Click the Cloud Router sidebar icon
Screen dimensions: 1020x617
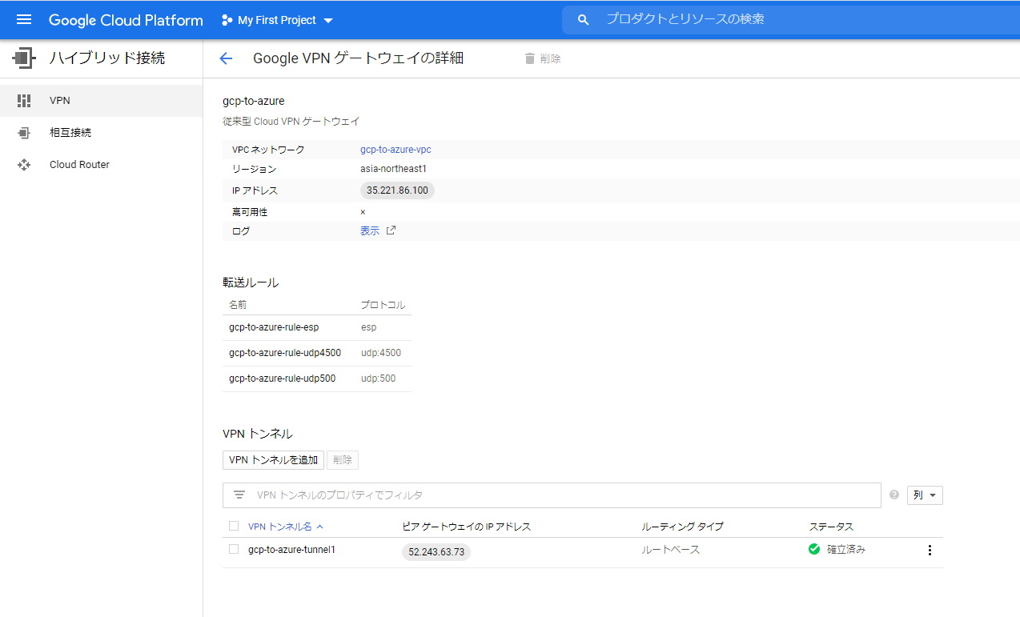click(24, 165)
